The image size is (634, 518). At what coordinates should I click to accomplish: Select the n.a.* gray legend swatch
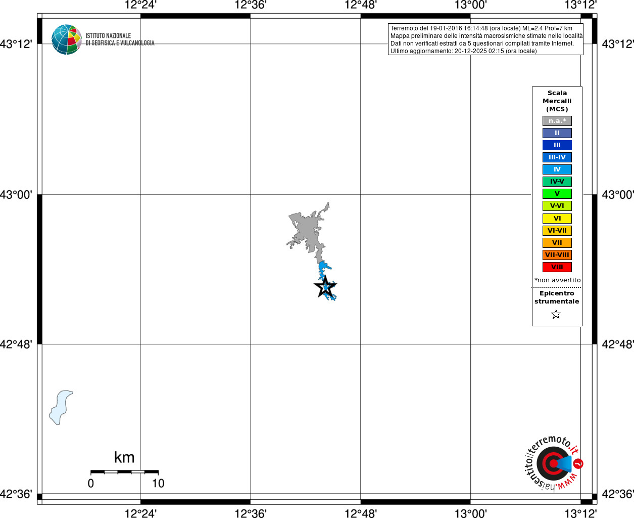tap(557, 121)
